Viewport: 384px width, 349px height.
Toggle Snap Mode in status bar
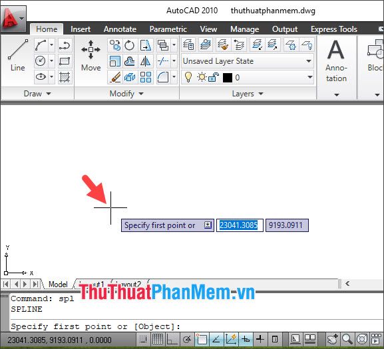click(x=143, y=339)
